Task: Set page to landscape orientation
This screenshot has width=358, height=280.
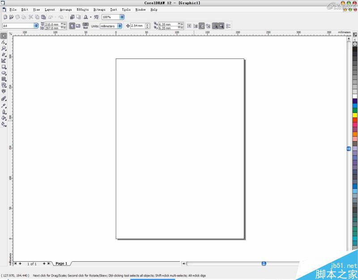Action: (78, 26)
